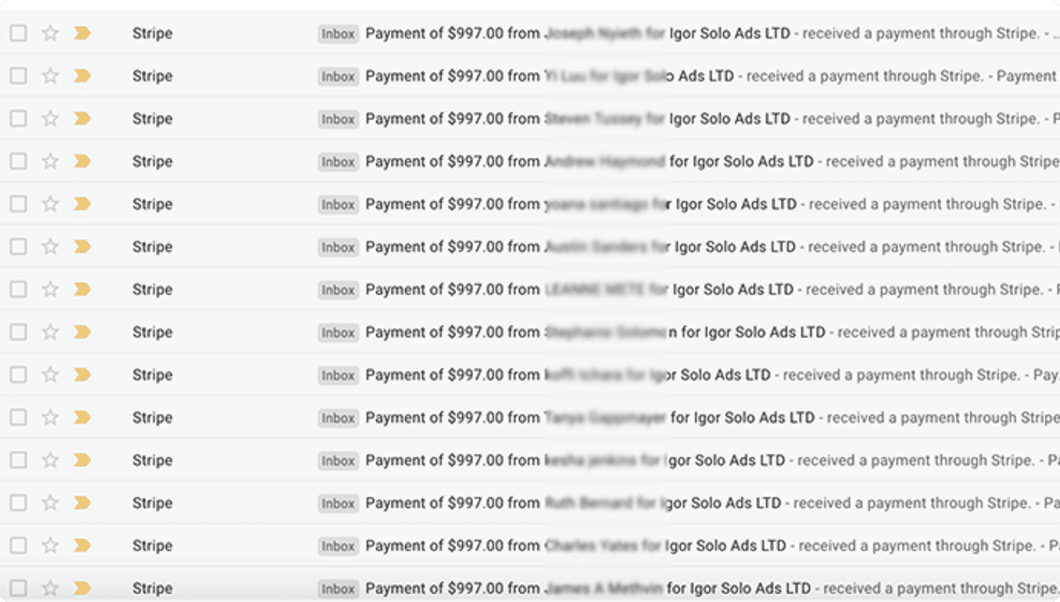Click the Stripe sender name in the third row
The width and height of the screenshot is (1060, 602).
click(153, 119)
